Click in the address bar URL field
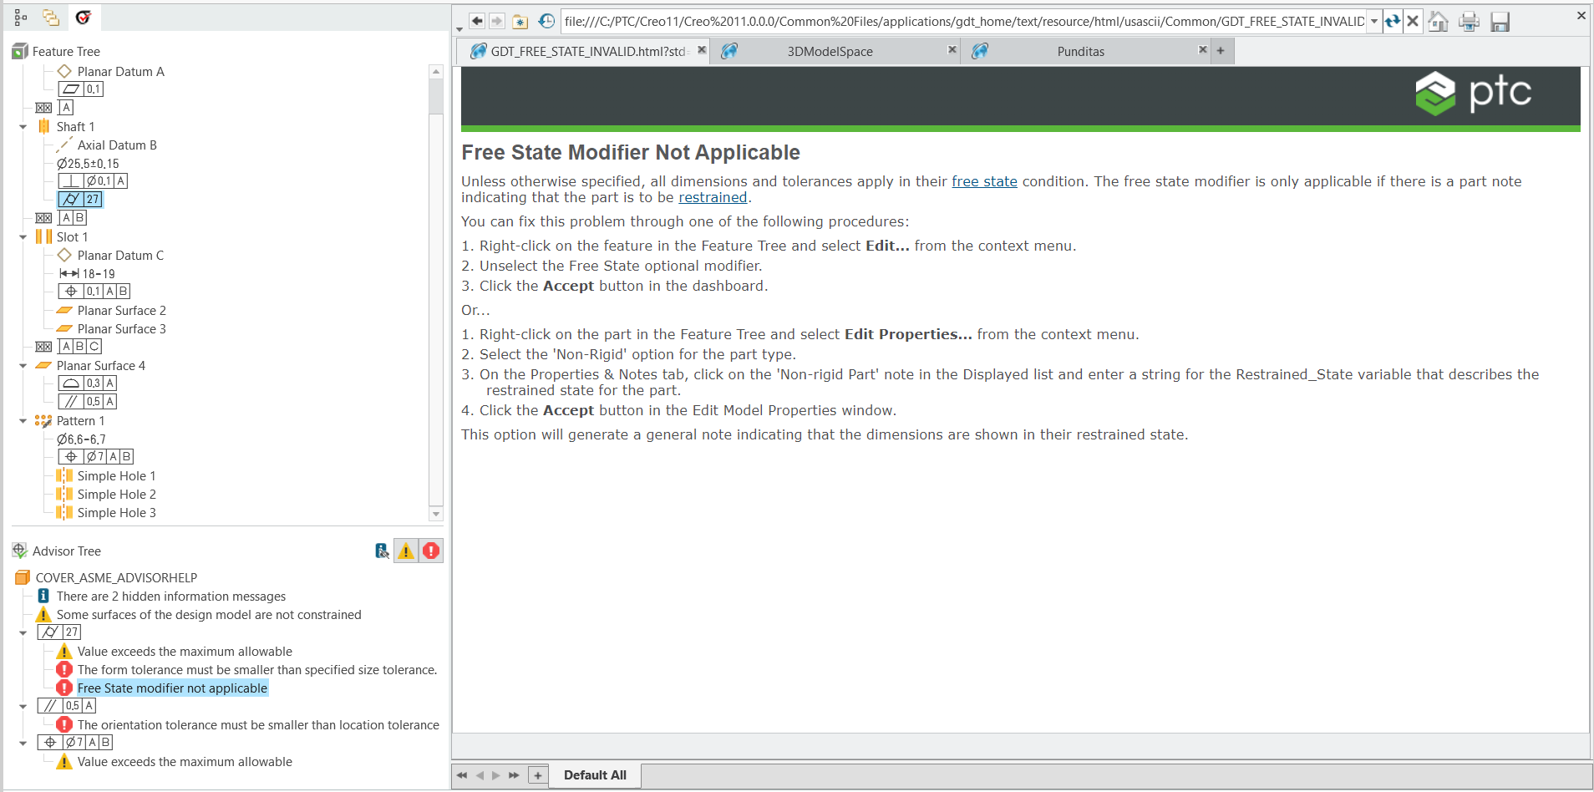Viewport: 1594px width, 792px height. 963,21
